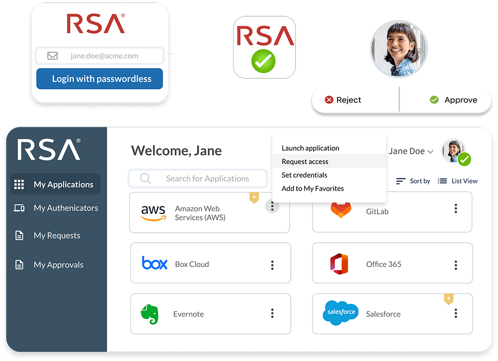The width and height of the screenshot is (498, 361).
Task: Click Login with passwordless button
Action: coord(100,79)
